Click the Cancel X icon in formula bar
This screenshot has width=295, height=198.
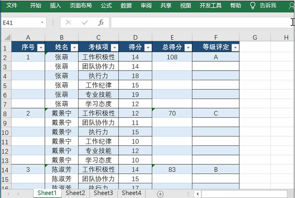68,22
